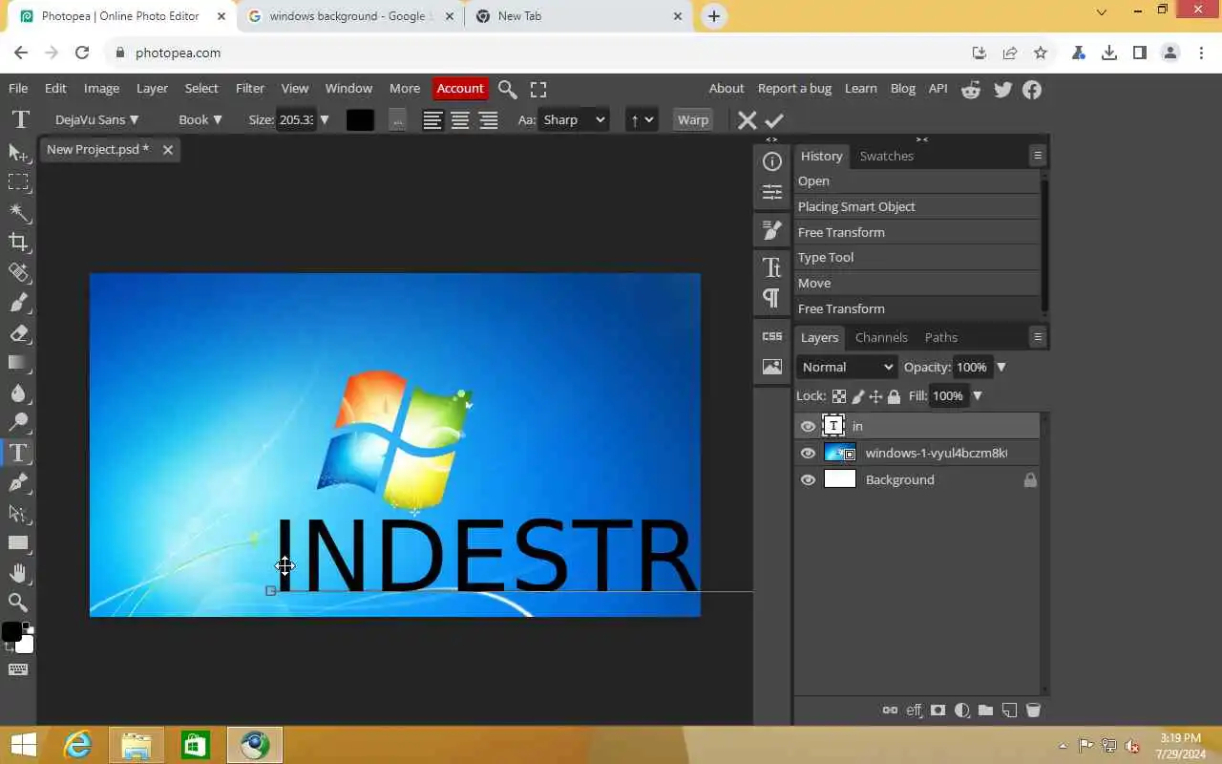1222x764 pixels.
Task: Select the Crop tool
Action: [18, 242]
